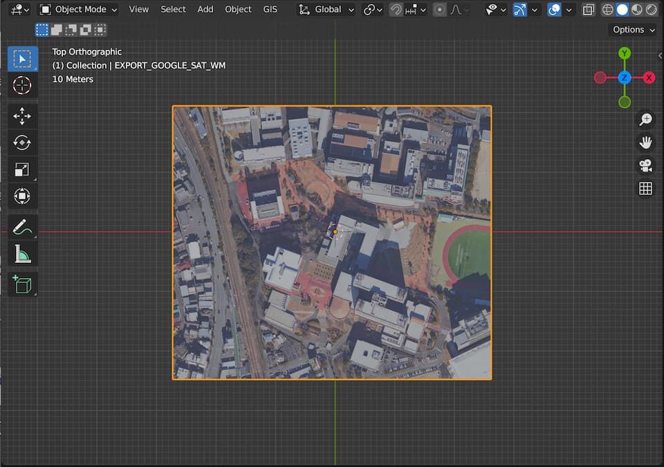Pick the Measure tool
664x467 pixels.
(22, 254)
